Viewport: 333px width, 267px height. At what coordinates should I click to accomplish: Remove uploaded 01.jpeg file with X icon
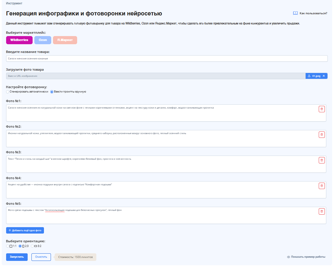pyautogui.click(x=324, y=76)
